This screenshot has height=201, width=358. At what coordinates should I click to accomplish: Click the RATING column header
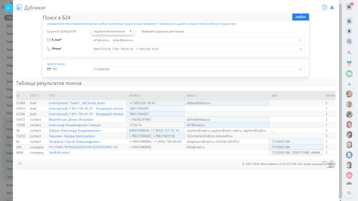click(330, 96)
